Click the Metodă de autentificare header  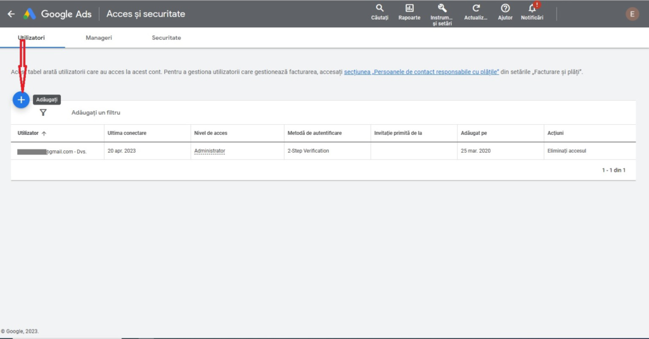click(314, 133)
